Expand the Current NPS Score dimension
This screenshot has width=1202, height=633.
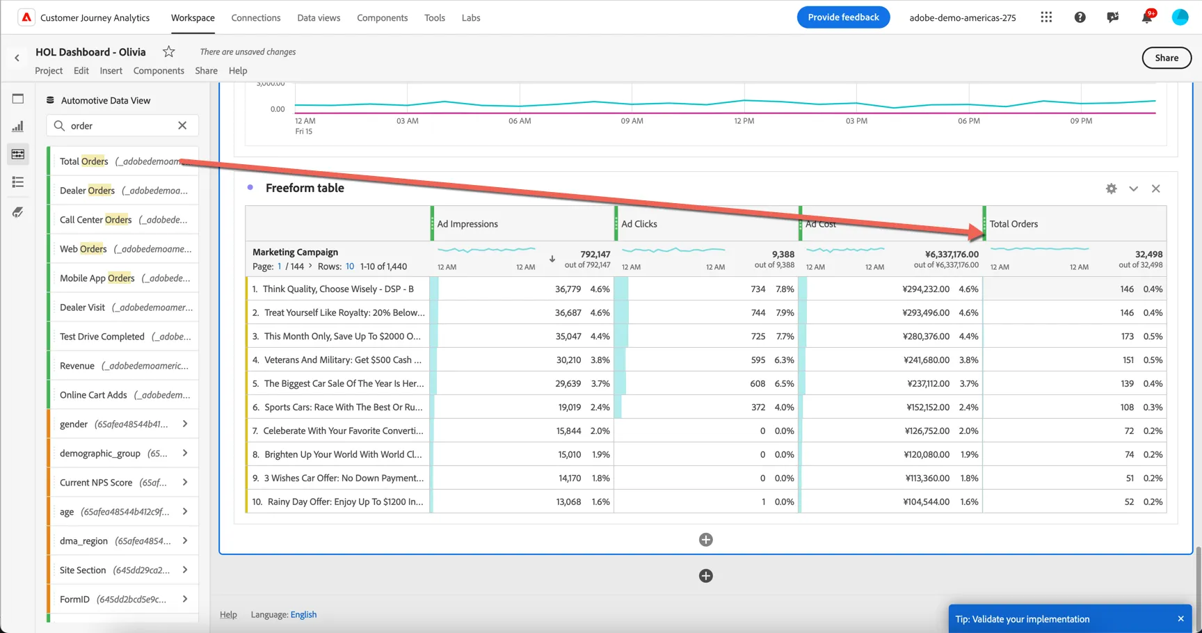point(185,482)
